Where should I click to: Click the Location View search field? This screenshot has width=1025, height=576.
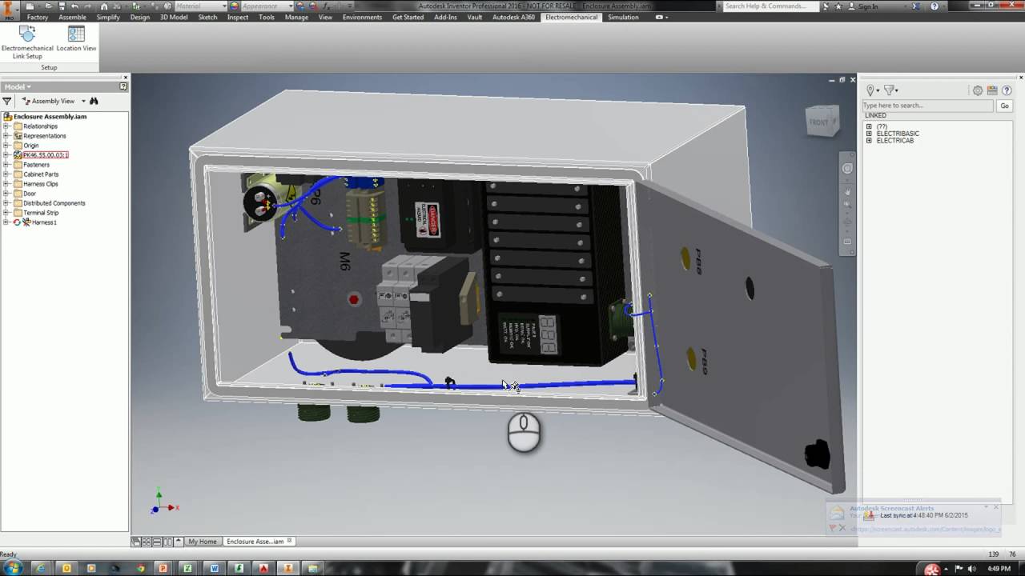[927, 106]
